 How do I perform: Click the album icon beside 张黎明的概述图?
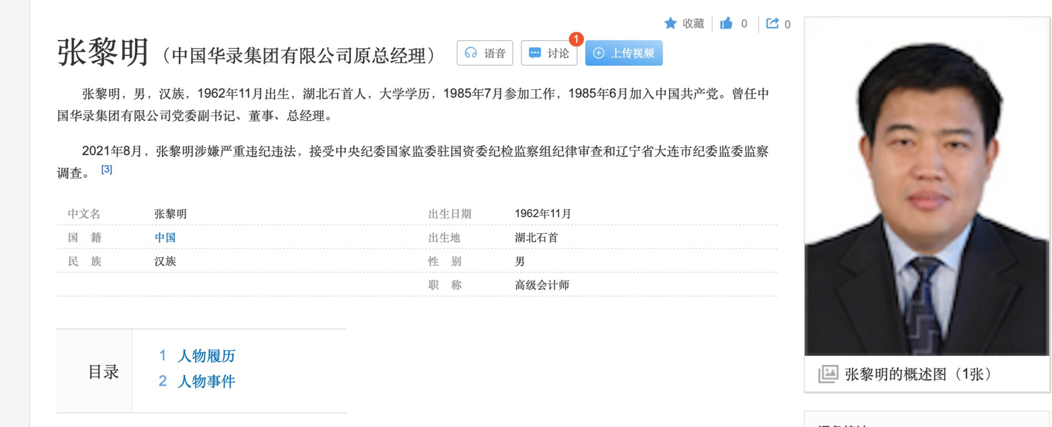[x=828, y=374]
